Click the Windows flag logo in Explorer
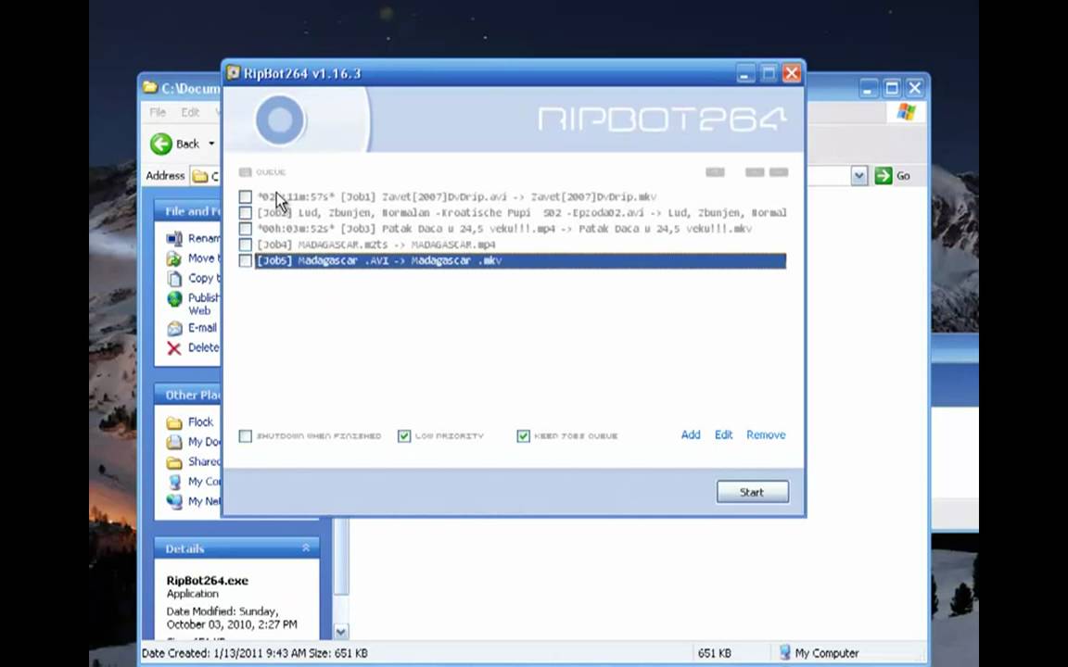The width and height of the screenshot is (1068, 667). pos(906,112)
